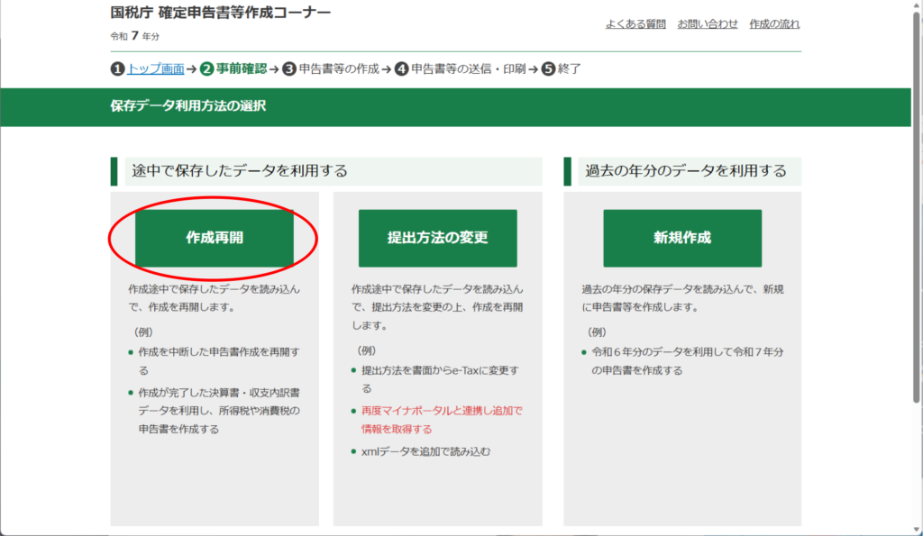Screen dimensions: 923x536
Task: Click the step 2 事前確認 circle icon
Action: (x=207, y=68)
